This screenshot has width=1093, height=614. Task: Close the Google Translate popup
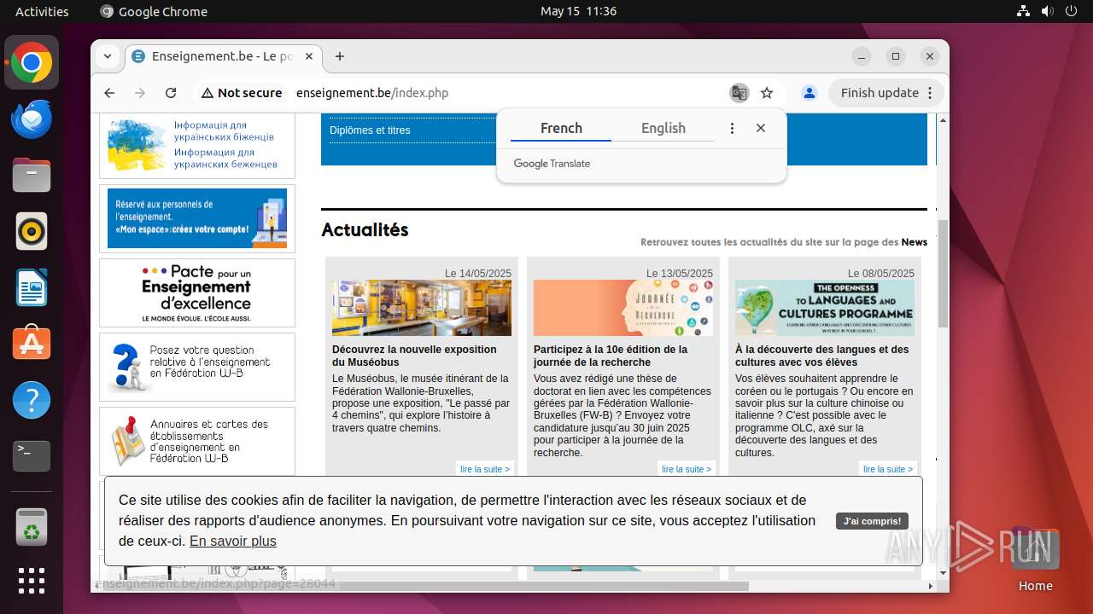coord(761,128)
